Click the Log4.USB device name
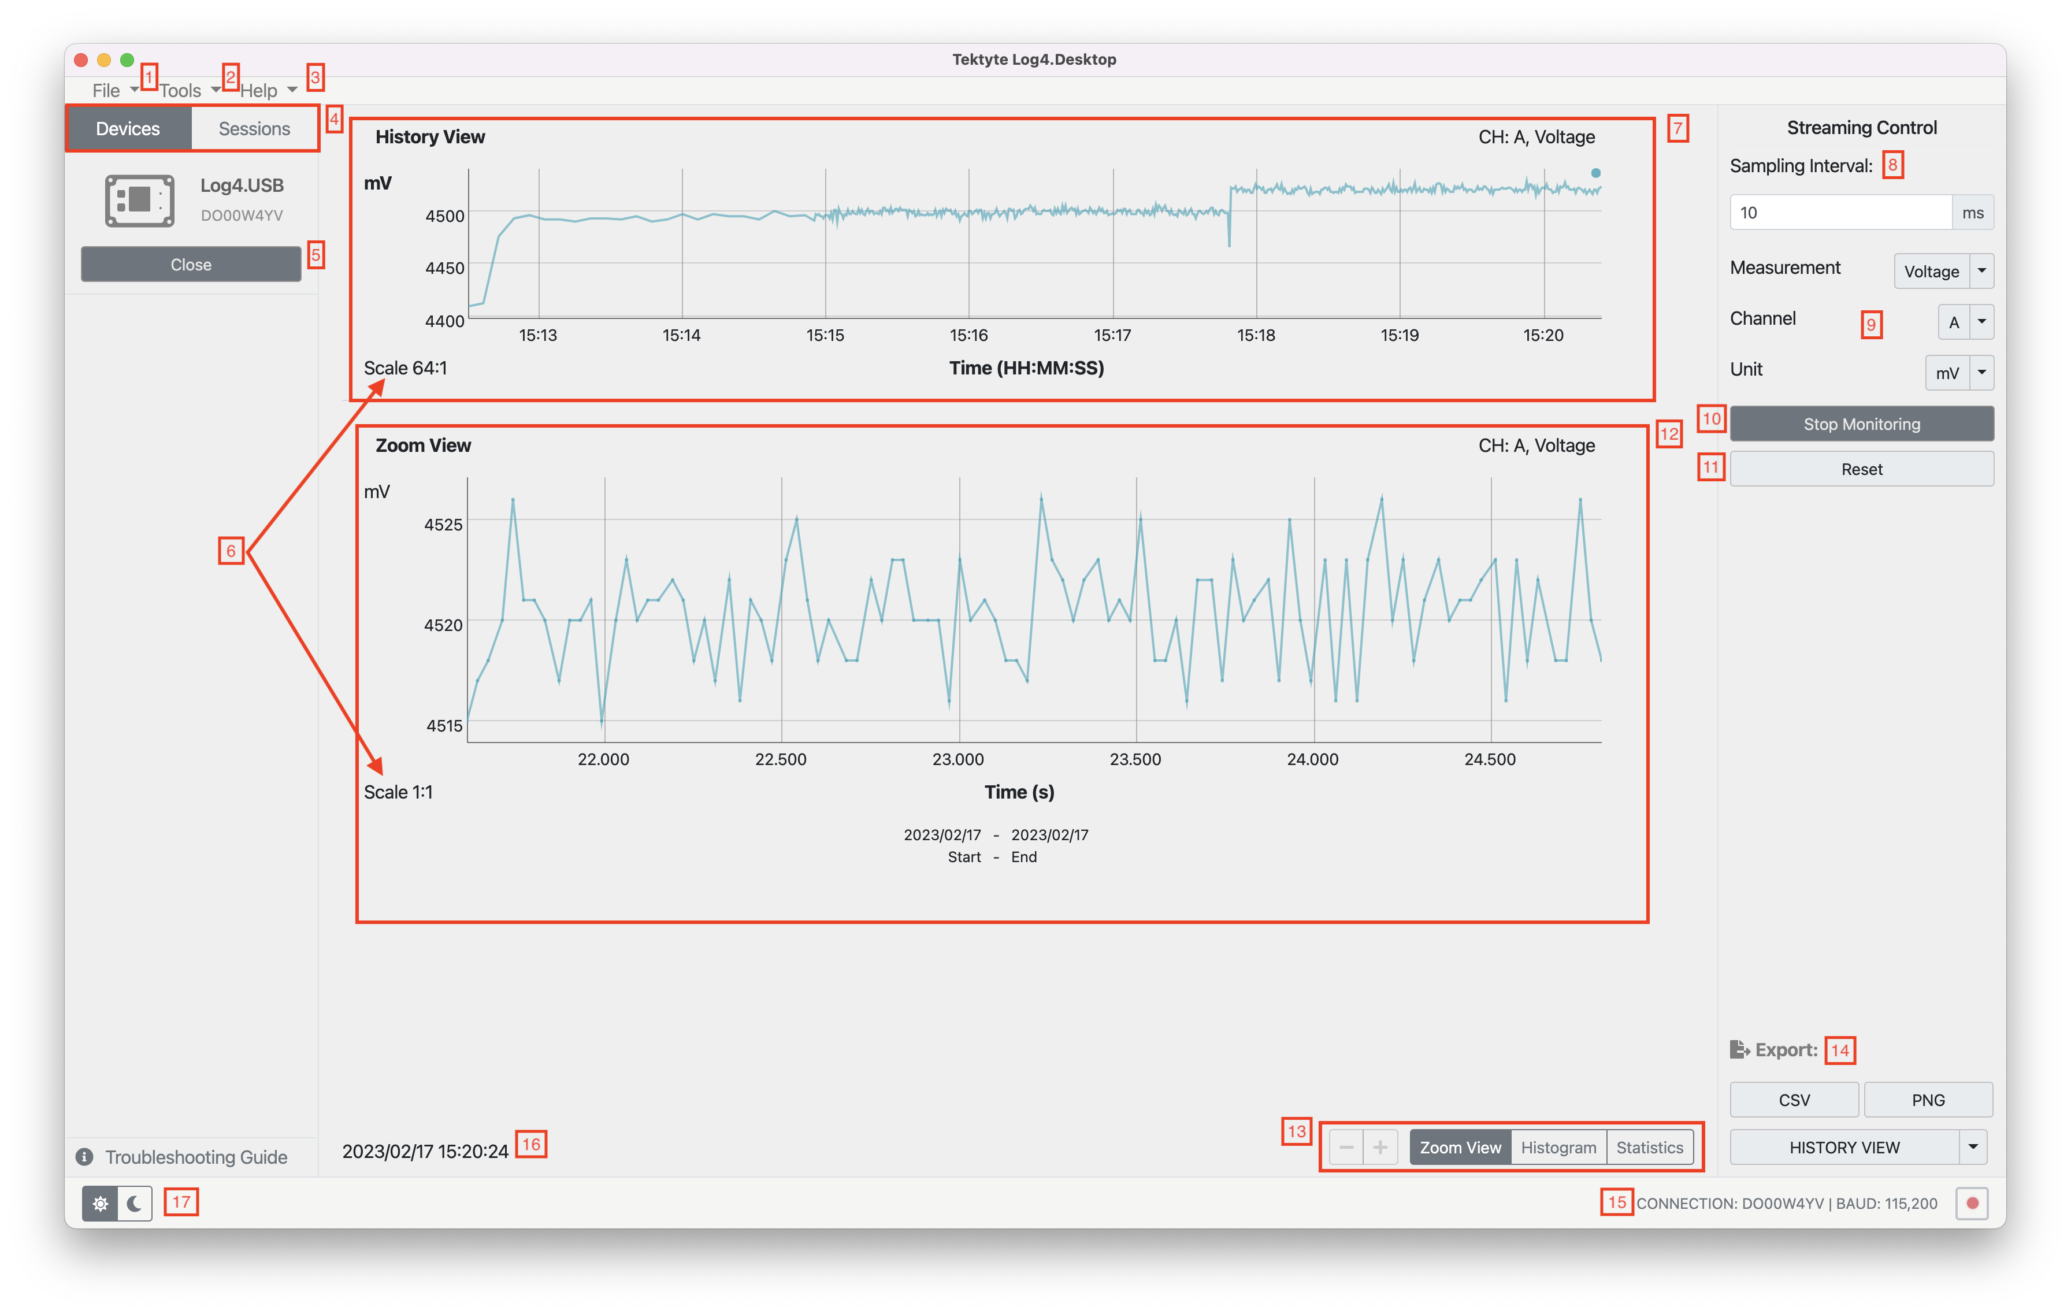 (242, 185)
